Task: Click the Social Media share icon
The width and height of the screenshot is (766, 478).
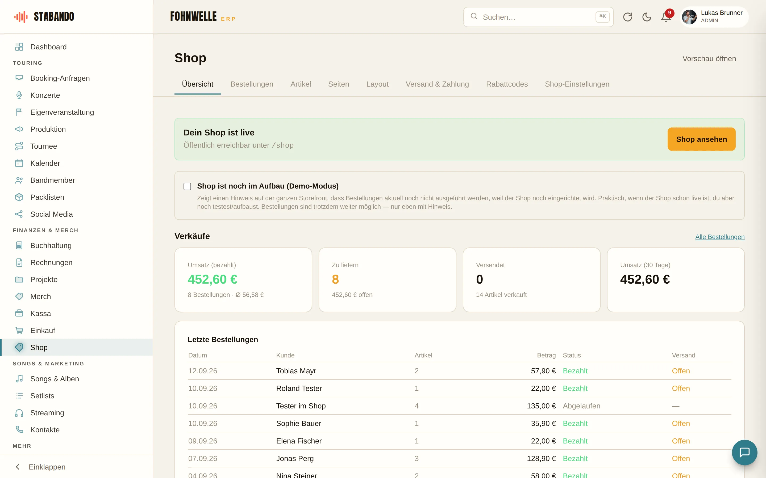Action: [x=19, y=214]
